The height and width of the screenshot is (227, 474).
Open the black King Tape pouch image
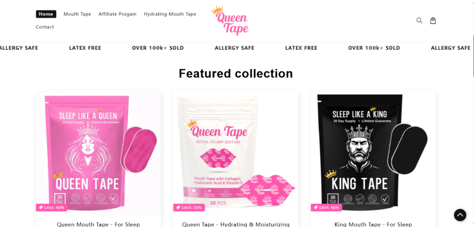point(373,153)
